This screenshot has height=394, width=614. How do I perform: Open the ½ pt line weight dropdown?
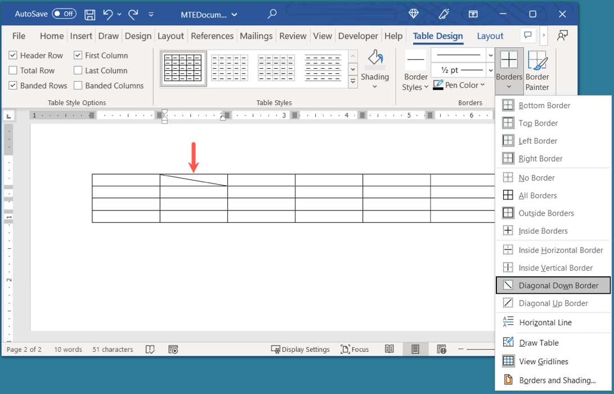tap(490, 70)
